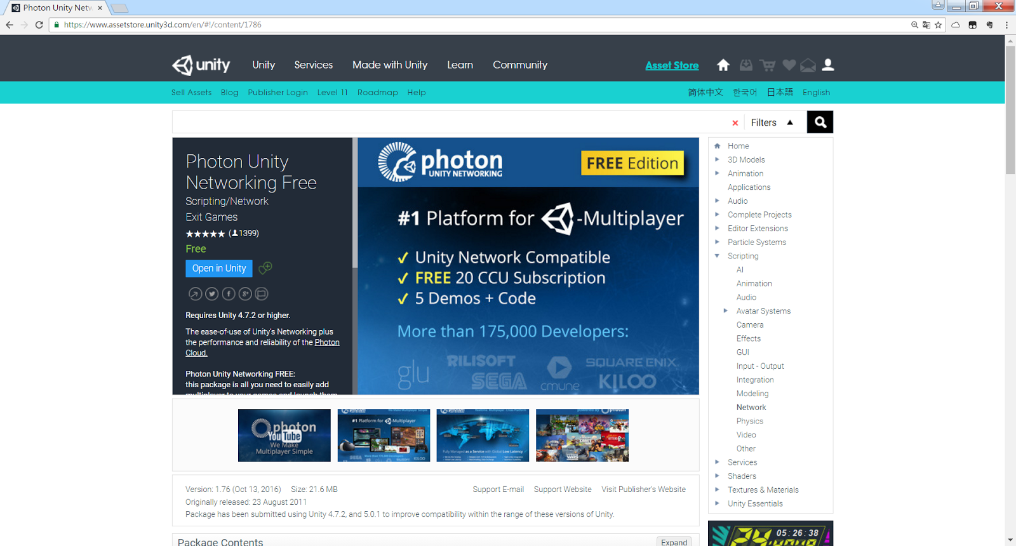This screenshot has width=1016, height=546.
Task: Open the black robot-face extension icon
Action: (x=972, y=25)
